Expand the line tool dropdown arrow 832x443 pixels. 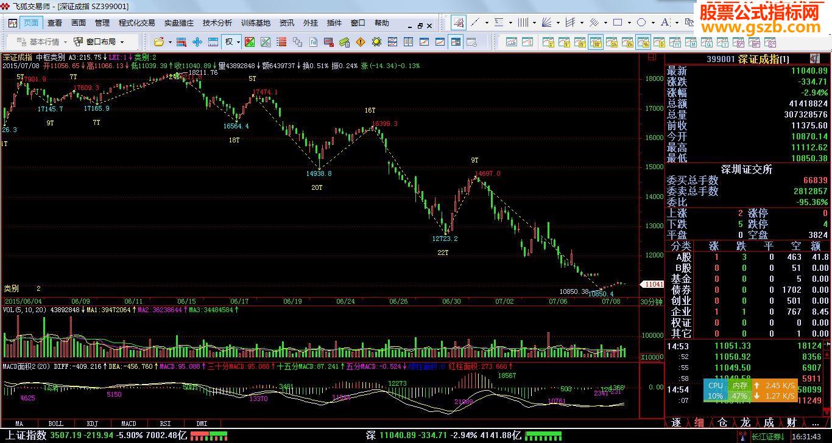pyautogui.click(x=487, y=23)
